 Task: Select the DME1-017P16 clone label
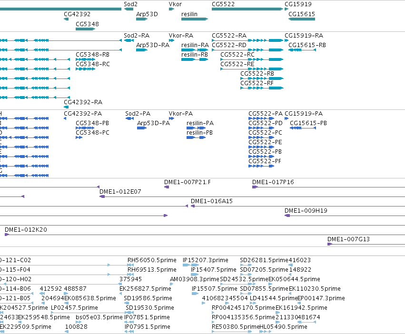[273, 182]
